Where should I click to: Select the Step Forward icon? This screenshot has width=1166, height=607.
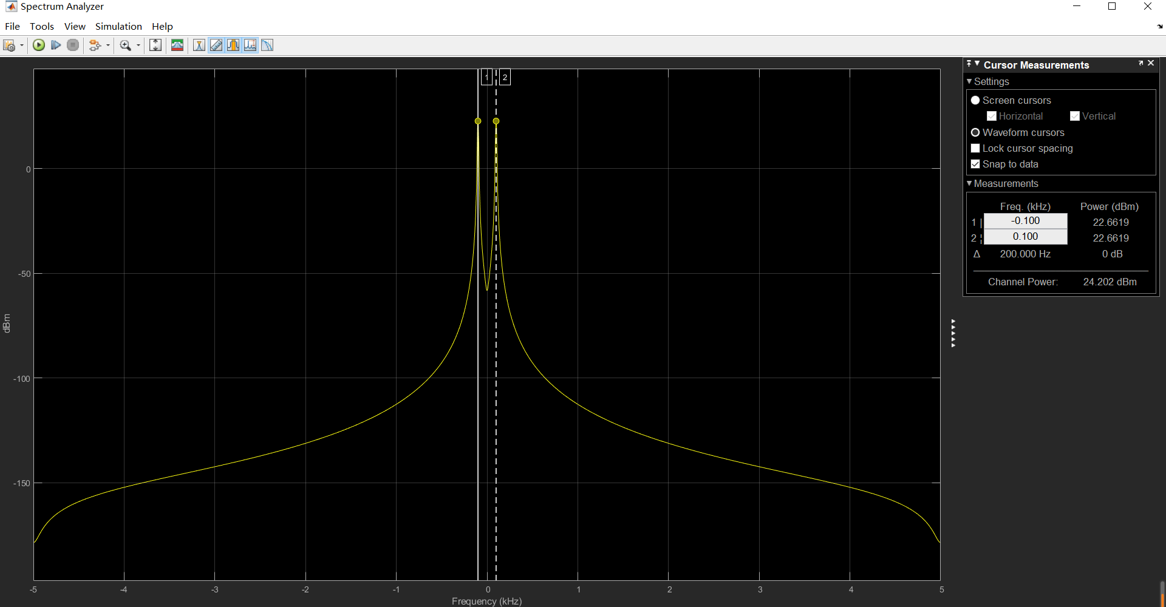tap(55, 45)
